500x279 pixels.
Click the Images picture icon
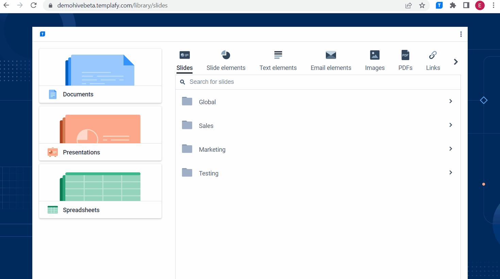375,55
